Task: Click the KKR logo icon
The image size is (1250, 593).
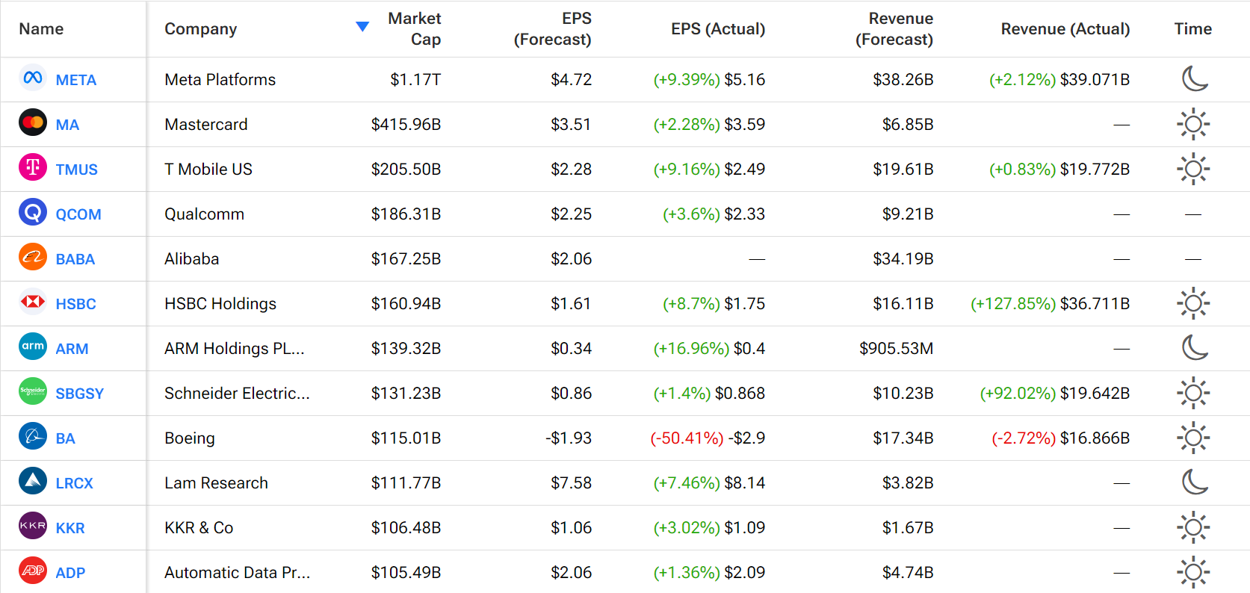Action: point(33,525)
